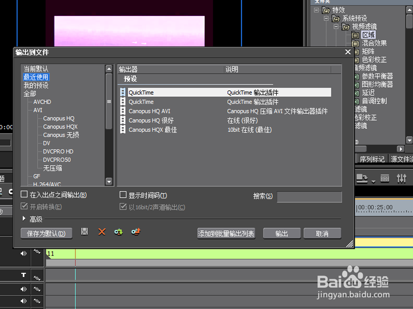
Task: Click the export preset icon
Action: pyautogui.click(x=136, y=231)
